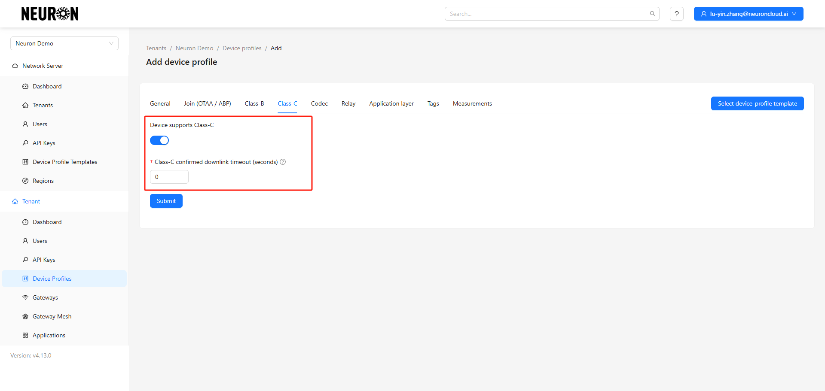Open the user account dropdown menu
825x391 pixels.
[749, 14]
